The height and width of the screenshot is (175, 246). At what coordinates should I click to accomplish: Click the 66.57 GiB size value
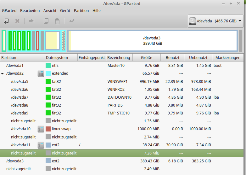tap(151, 73)
